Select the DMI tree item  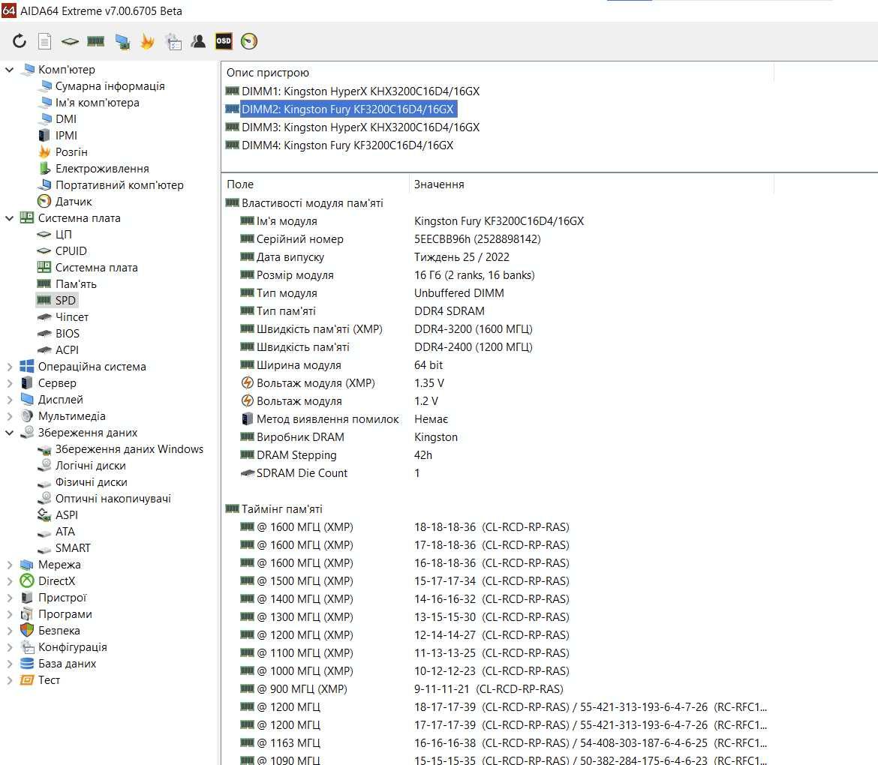(66, 119)
